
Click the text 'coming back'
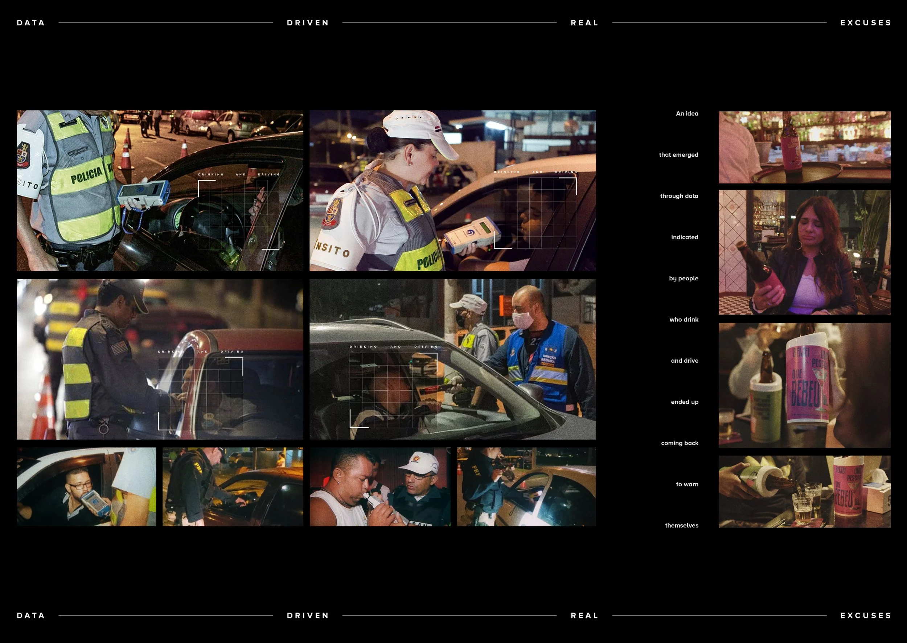pos(680,443)
